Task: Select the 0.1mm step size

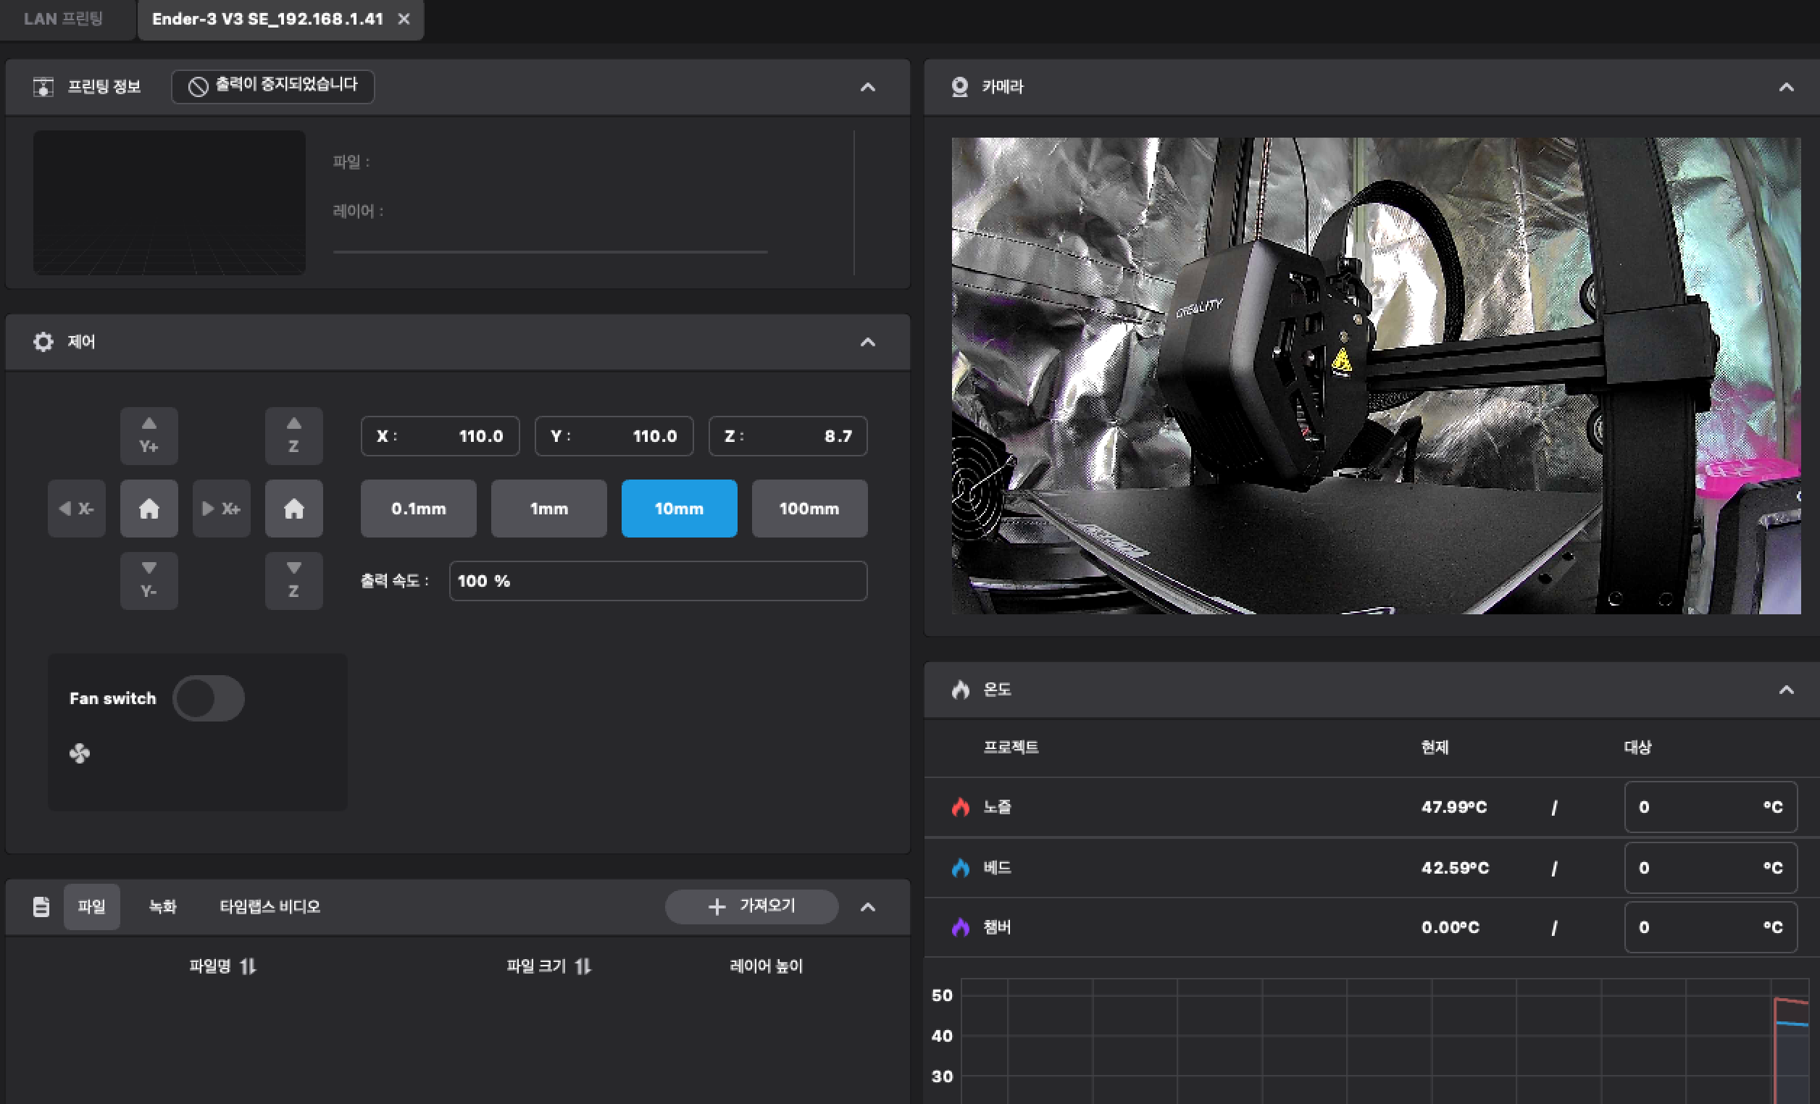Action: coord(418,508)
